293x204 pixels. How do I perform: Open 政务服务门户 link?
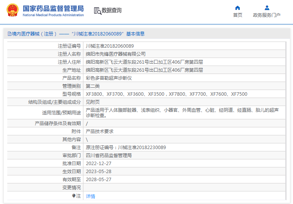pos(267,15)
